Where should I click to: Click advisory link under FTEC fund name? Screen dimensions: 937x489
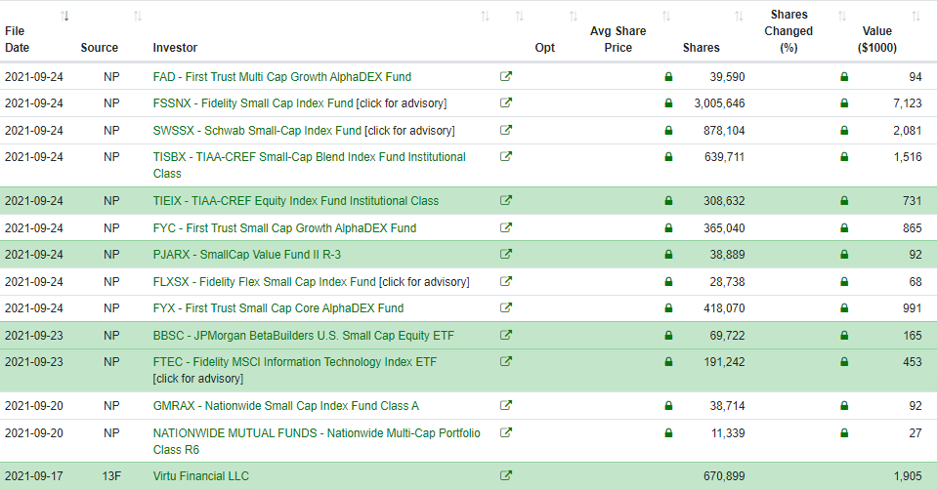(x=198, y=378)
